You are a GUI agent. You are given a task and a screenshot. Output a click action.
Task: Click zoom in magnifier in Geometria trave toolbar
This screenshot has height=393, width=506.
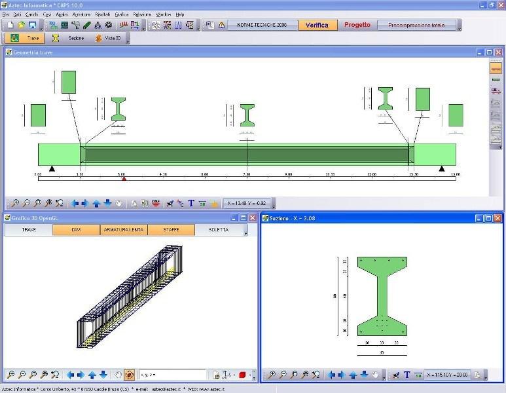[x=14, y=203]
